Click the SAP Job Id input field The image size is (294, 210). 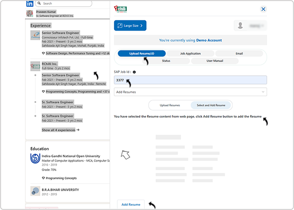click(x=190, y=80)
